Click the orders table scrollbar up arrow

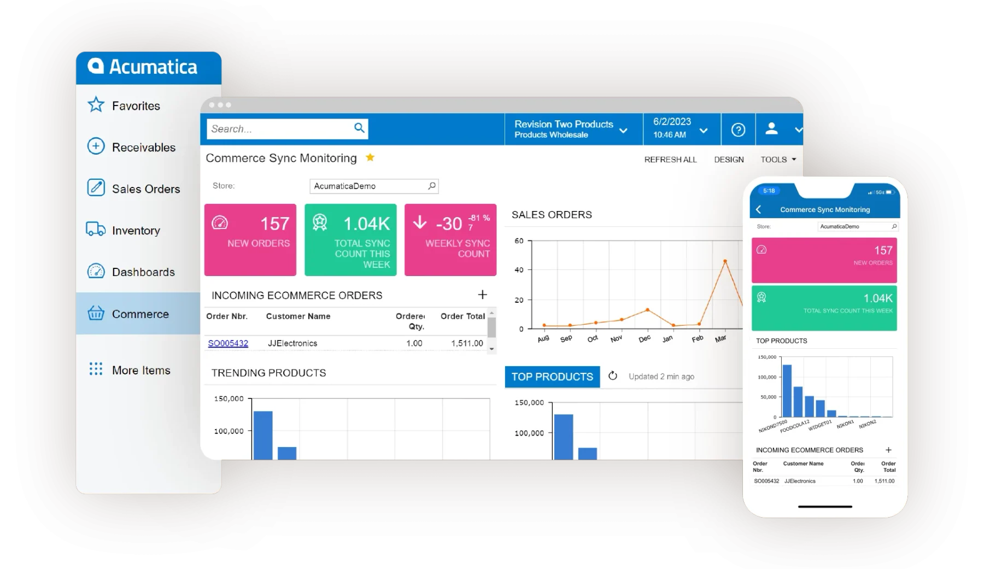(x=491, y=313)
